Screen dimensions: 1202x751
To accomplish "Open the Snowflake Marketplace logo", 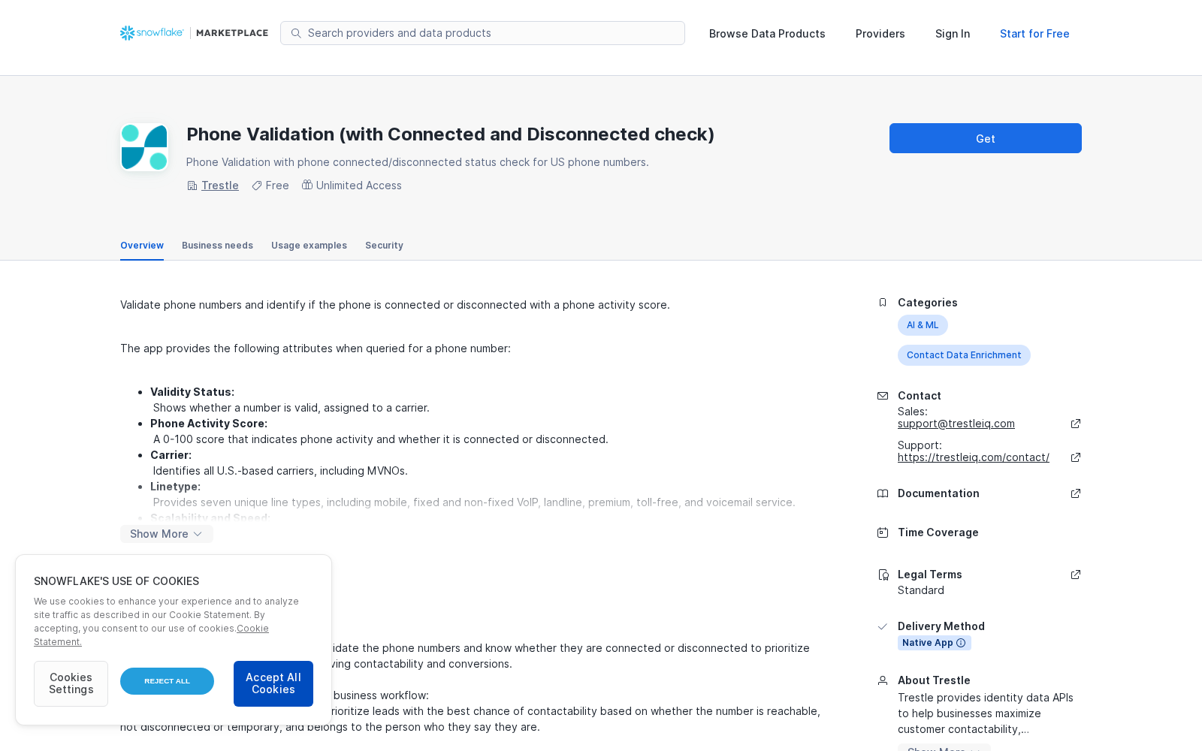I will click(194, 33).
